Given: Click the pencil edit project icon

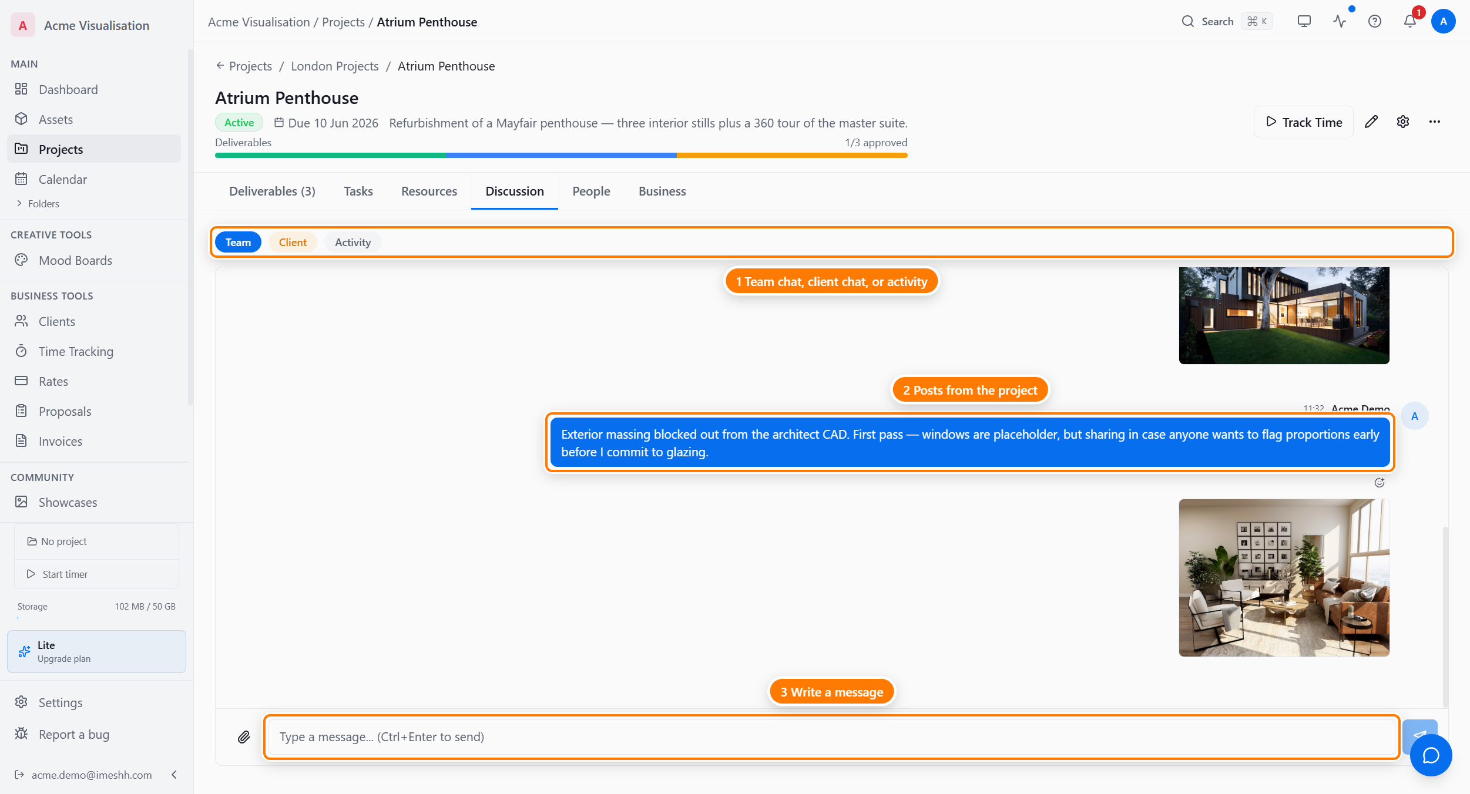Looking at the screenshot, I should tap(1371, 122).
